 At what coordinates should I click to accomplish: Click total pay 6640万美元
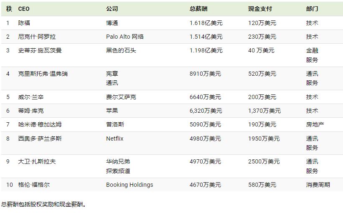point(205,97)
